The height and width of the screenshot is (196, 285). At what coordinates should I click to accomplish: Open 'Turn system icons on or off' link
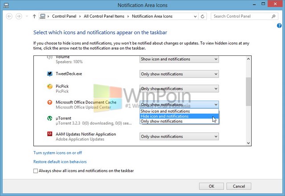57,153
